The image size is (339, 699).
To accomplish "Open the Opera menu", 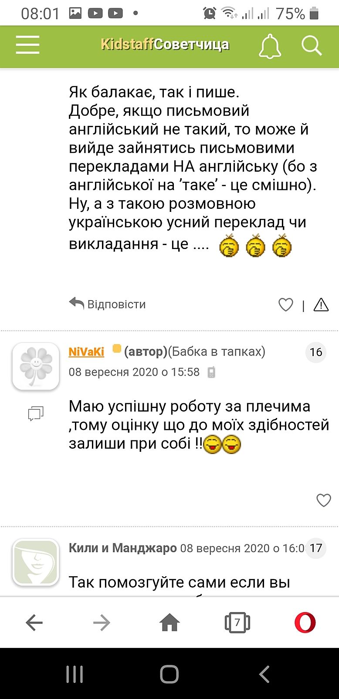I will 305,623.
